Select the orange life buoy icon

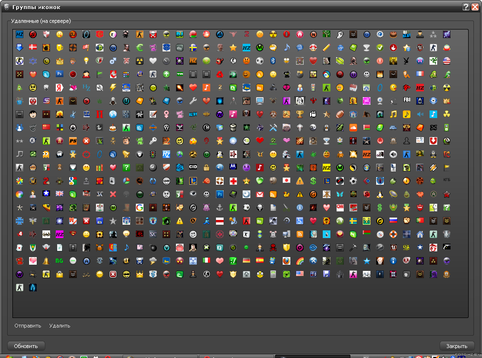[x=393, y=234]
